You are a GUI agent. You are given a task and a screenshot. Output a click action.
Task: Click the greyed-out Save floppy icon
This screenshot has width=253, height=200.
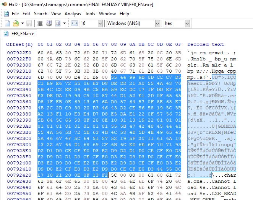point(29,23)
